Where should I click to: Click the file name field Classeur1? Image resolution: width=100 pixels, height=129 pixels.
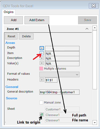tap(62, 120)
